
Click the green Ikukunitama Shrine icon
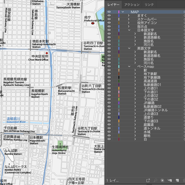(x=60, y=145)
